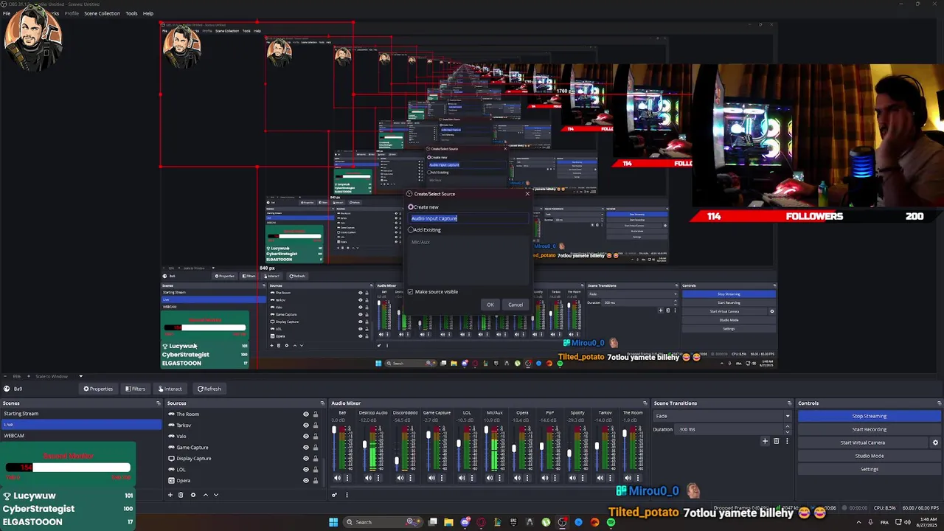
Task: Cancel the Create/Select Source dialog
Action: pyautogui.click(x=515, y=305)
